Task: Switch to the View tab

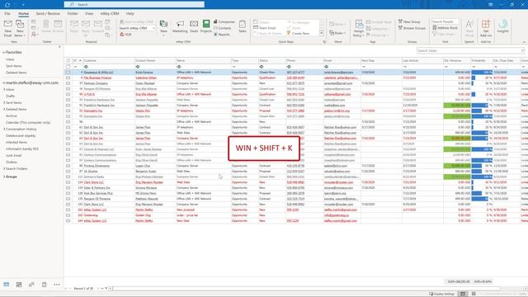Action: [x=89, y=13]
